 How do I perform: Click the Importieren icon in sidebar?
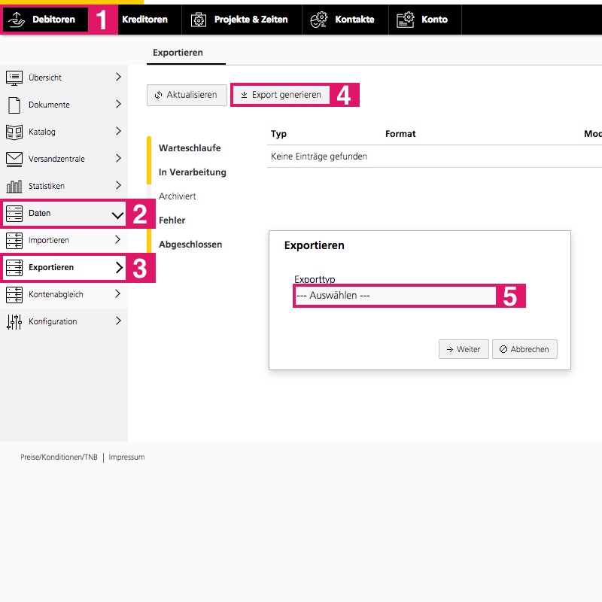click(14, 240)
